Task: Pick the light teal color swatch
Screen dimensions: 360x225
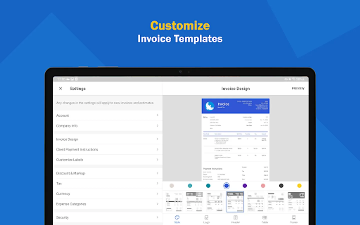Action: [190, 186]
